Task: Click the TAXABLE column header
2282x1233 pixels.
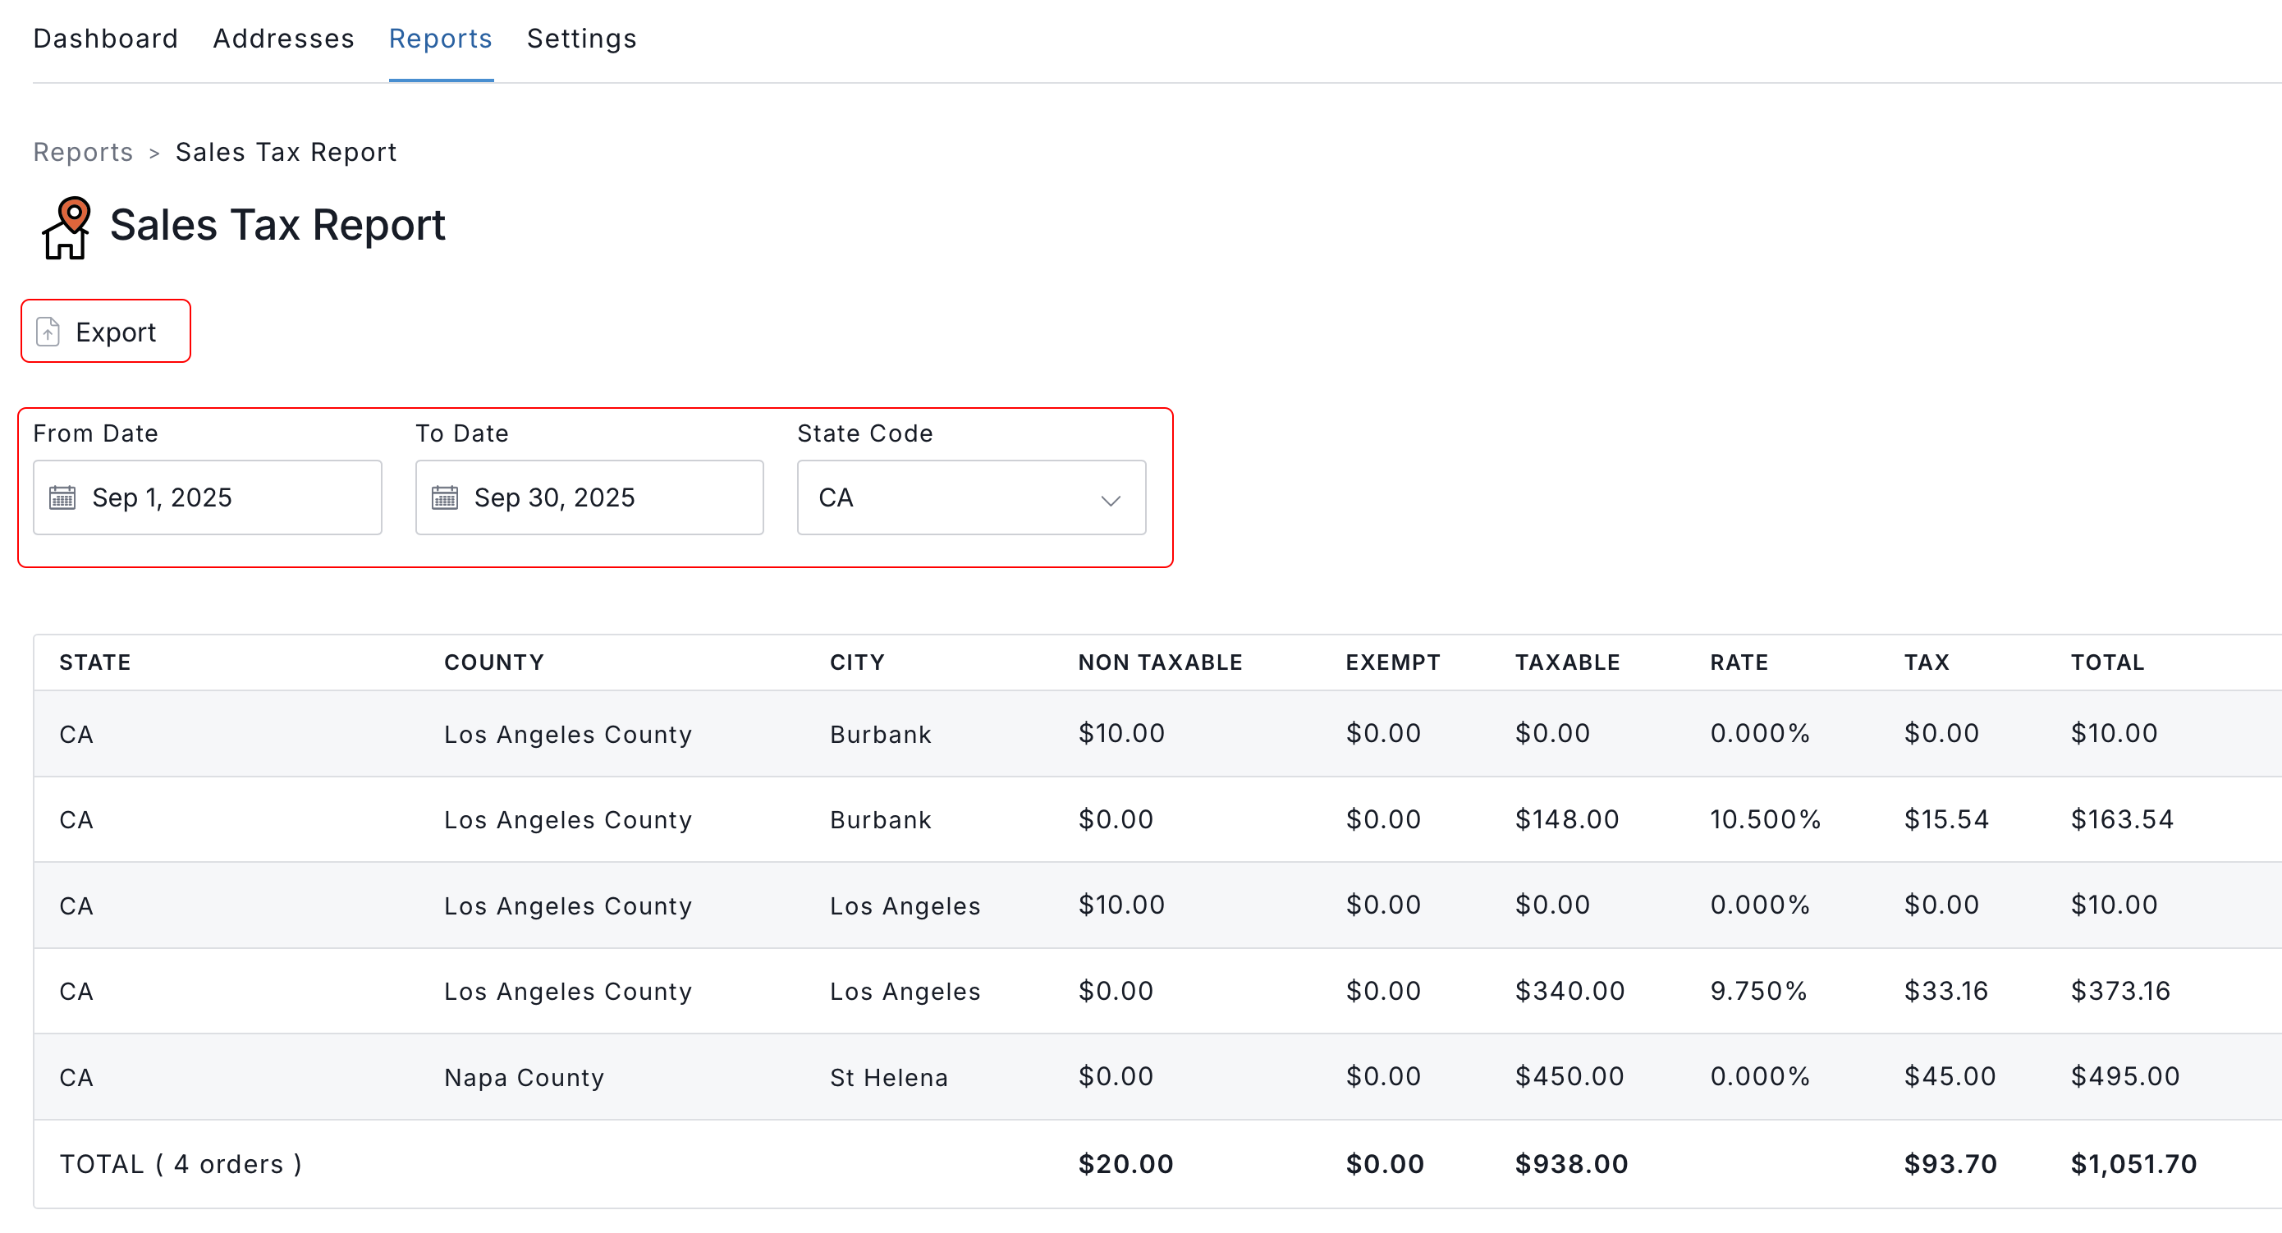Action: point(1567,662)
